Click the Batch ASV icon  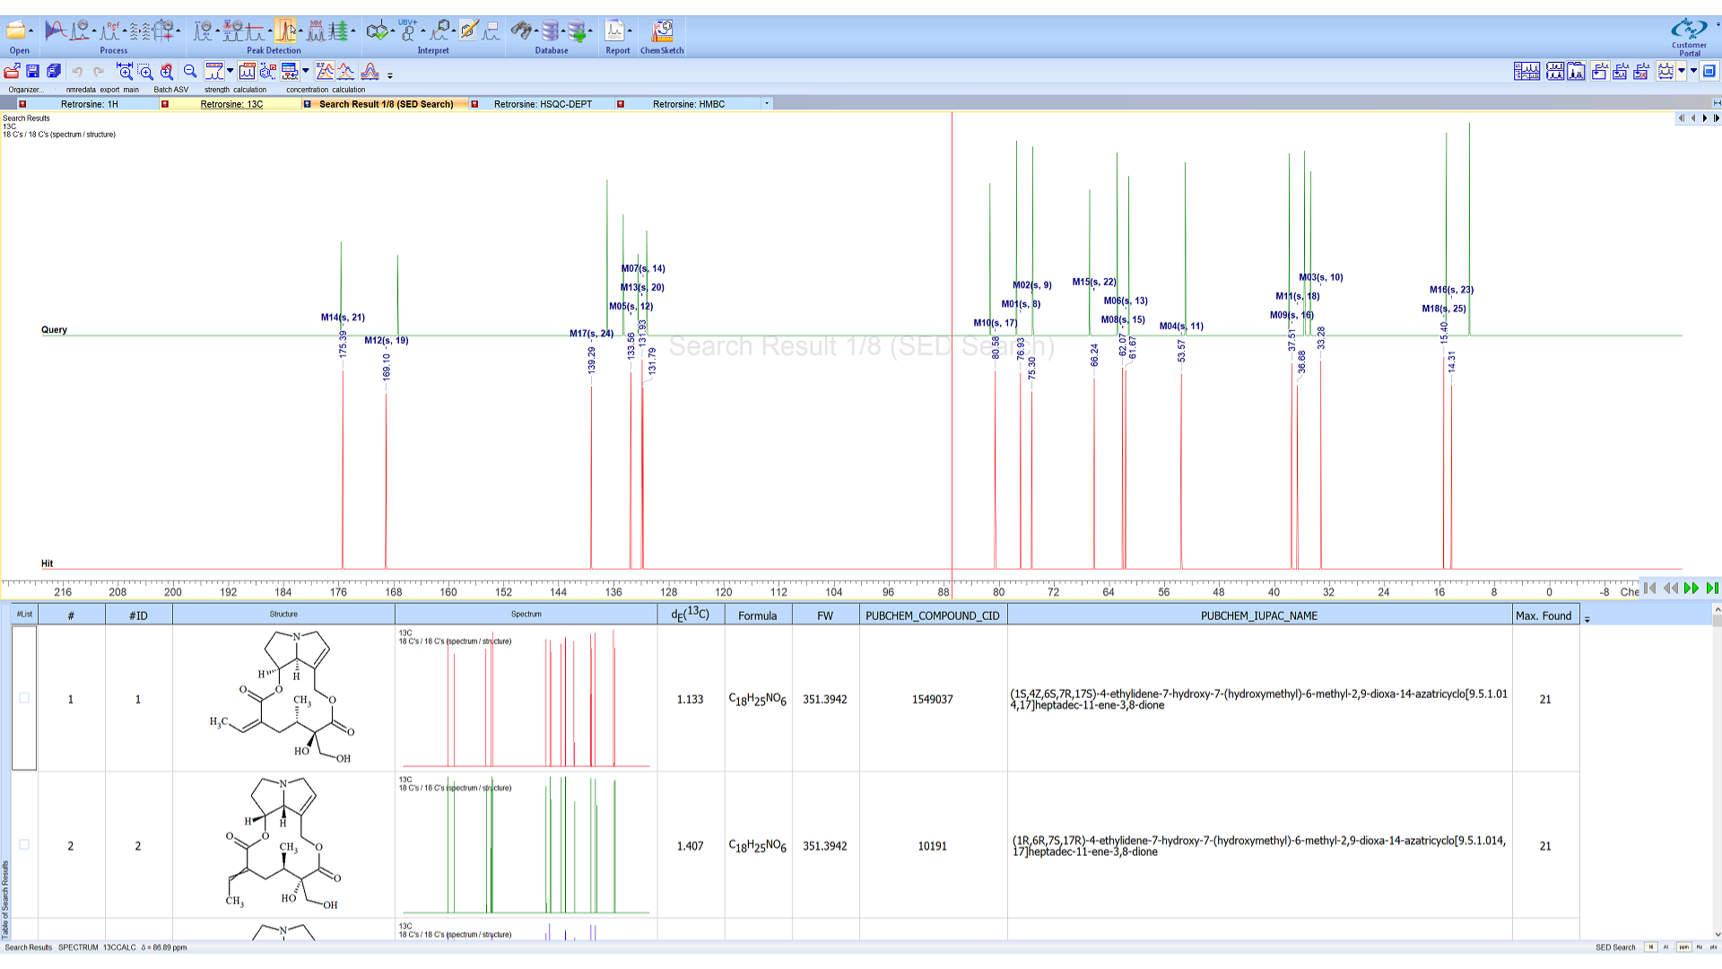(166, 72)
